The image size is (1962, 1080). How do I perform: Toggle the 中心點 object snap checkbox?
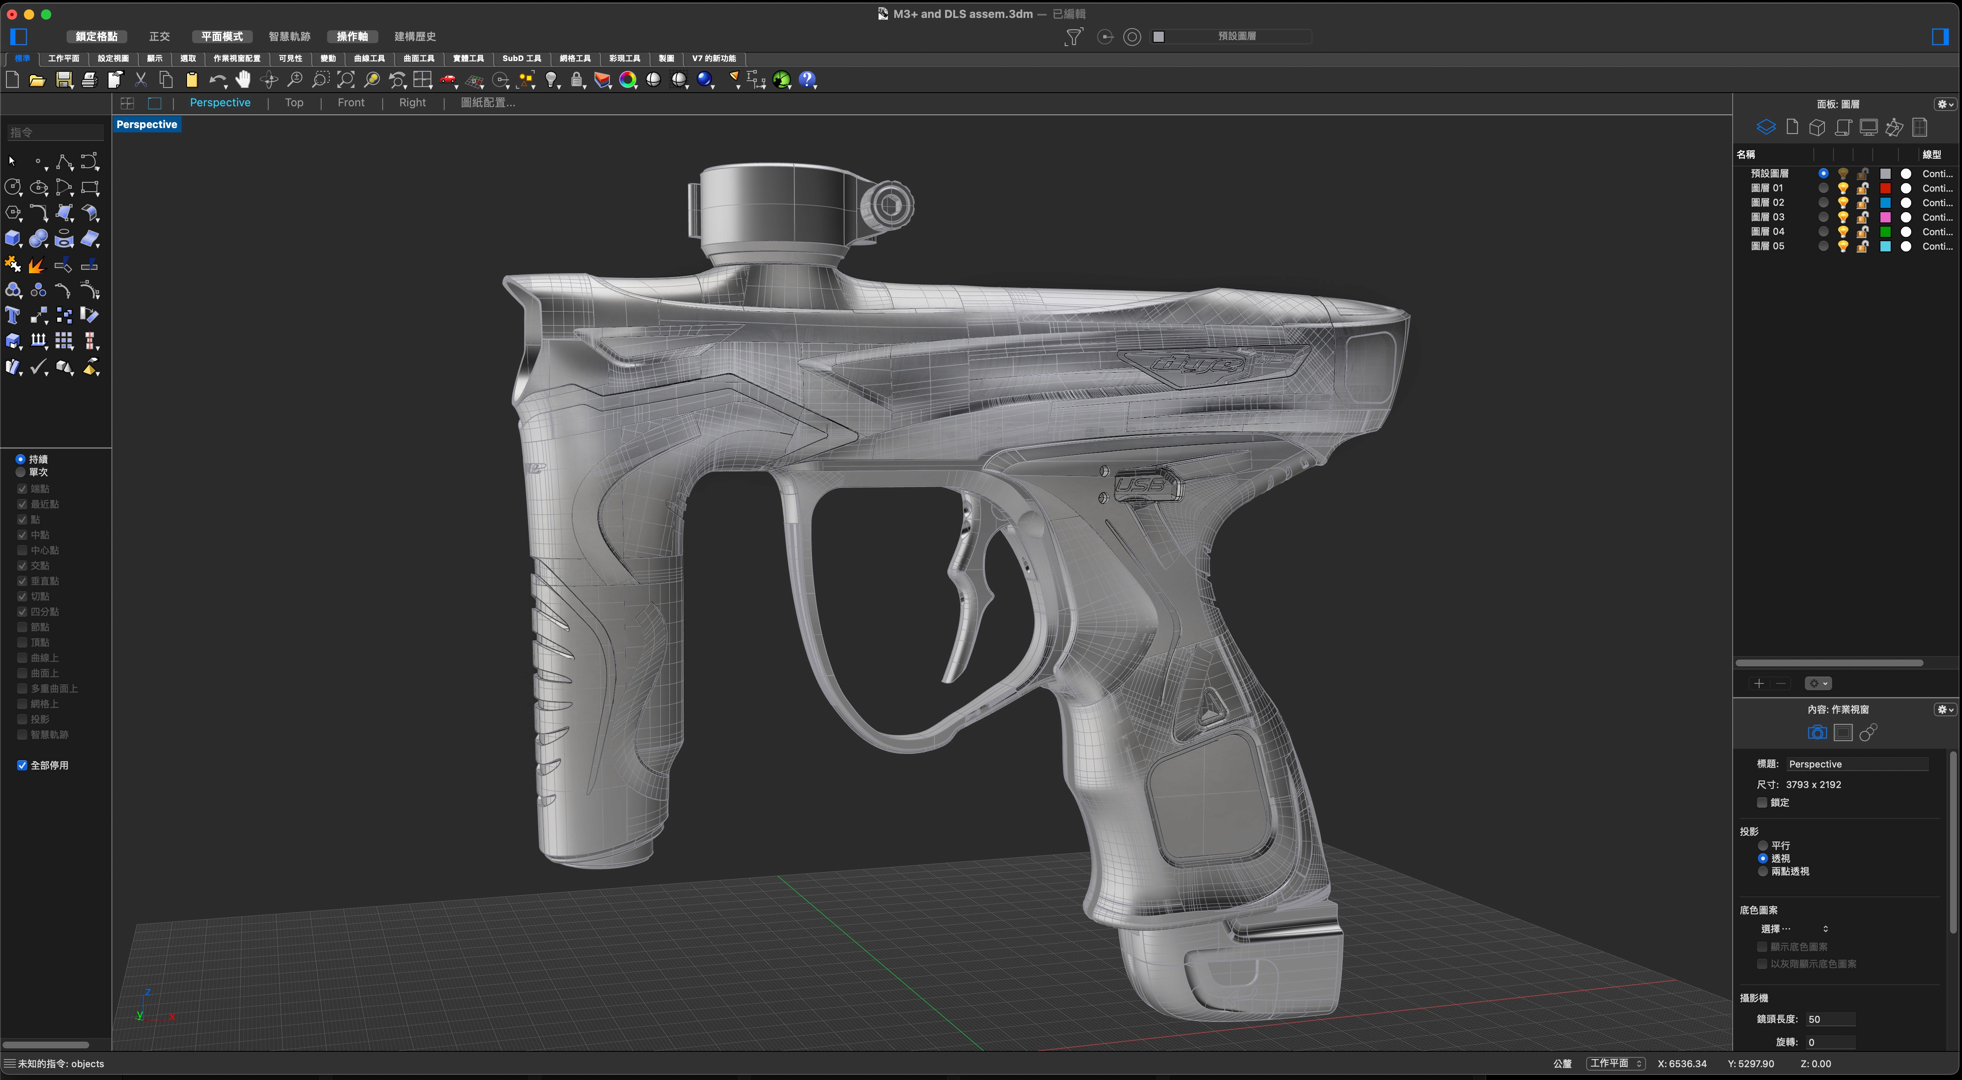pyautogui.click(x=22, y=550)
